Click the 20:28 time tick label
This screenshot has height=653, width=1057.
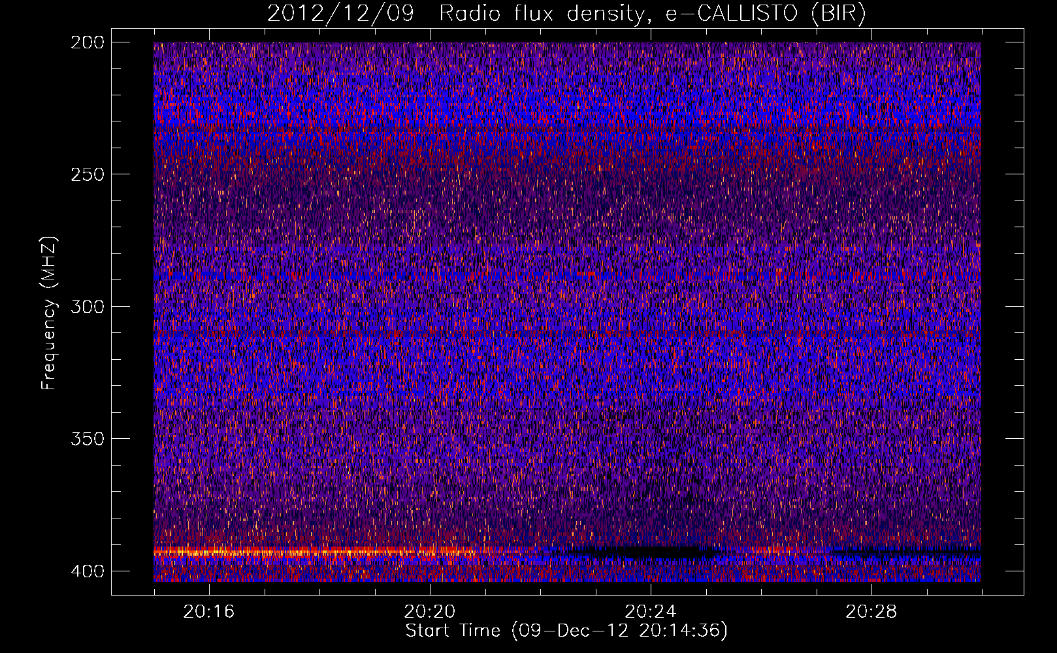click(x=871, y=612)
